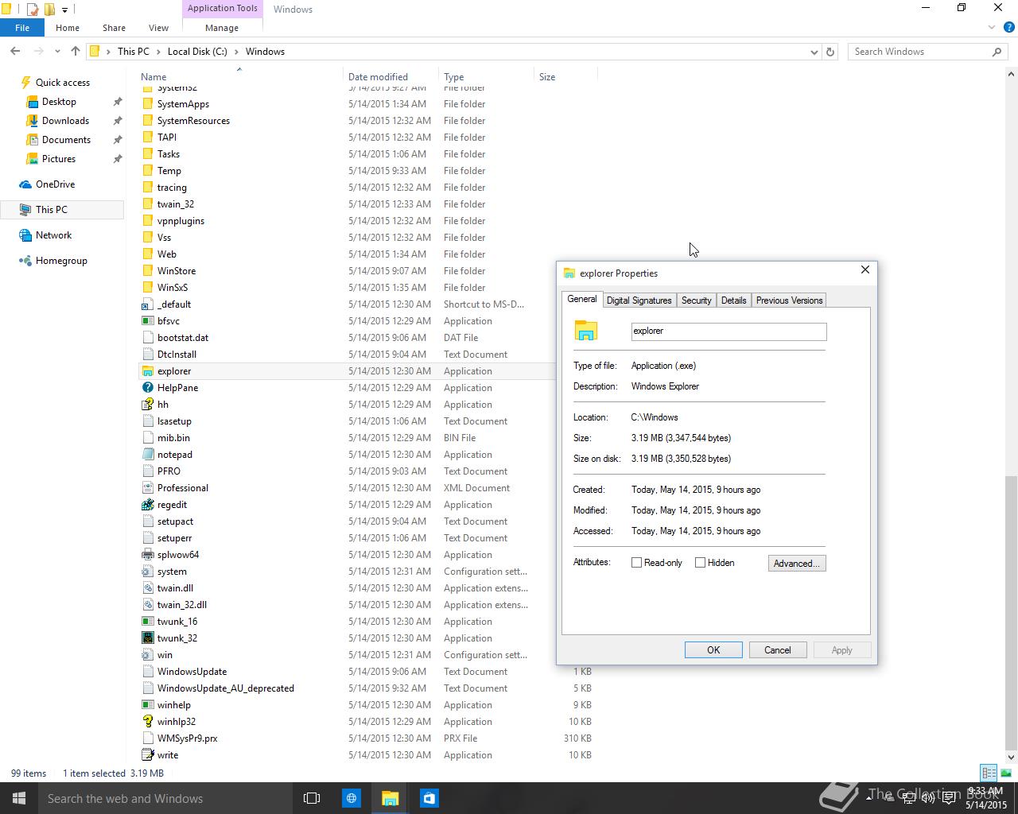Click OK in explorer Properties

713,650
